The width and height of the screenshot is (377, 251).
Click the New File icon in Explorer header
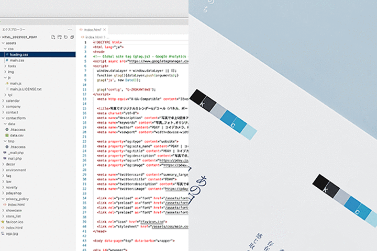click(53, 37)
